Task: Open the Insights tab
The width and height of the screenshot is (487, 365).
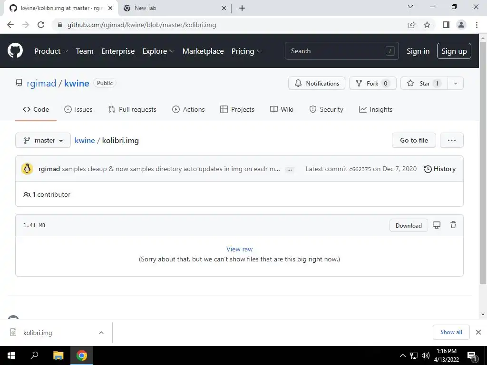Action: coord(376,109)
